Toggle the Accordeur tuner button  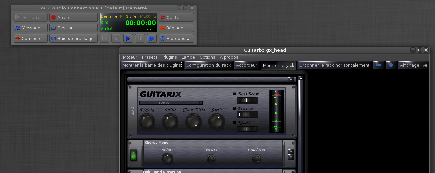(x=247, y=65)
